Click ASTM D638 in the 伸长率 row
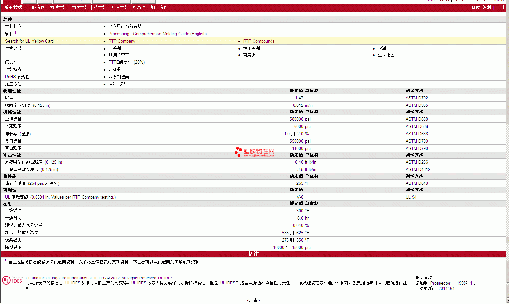 click(417, 134)
